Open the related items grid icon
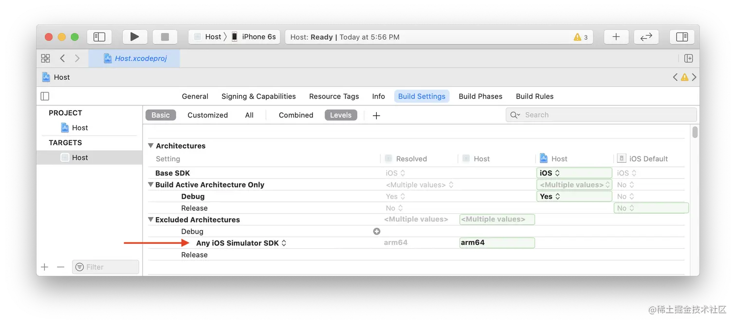Image resolution: width=736 pixels, height=324 pixels. coord(45,58)
